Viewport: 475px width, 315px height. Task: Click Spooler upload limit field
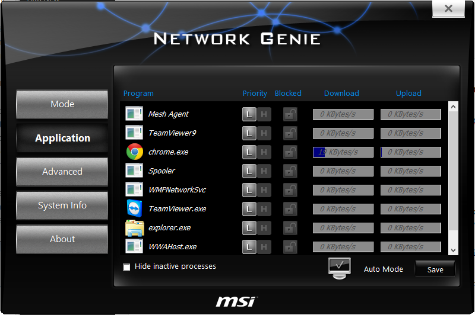pyautogui.click(x=411, y=171)
